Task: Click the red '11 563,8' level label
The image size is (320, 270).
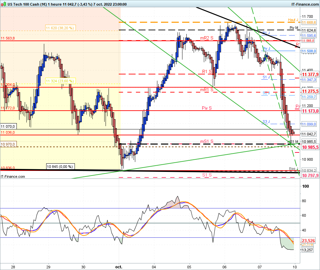Action: click(x=8, y=38)
